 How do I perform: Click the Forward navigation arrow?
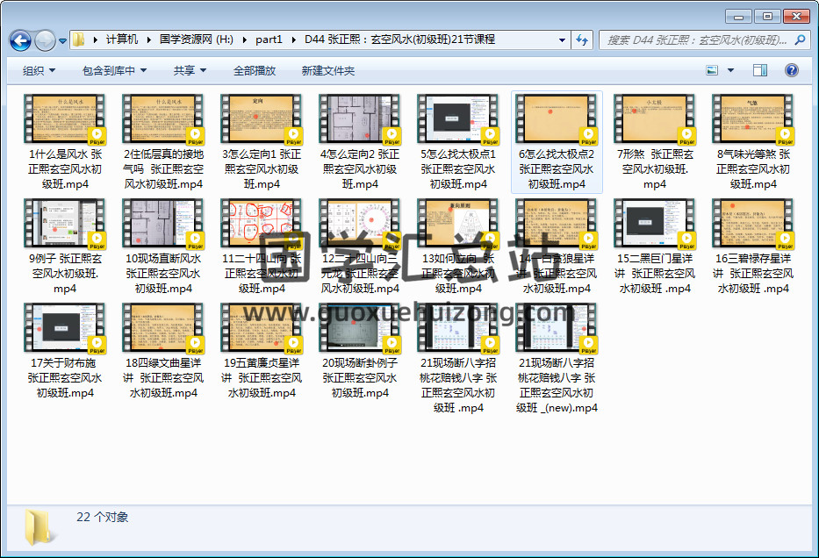tap(45, 40)
